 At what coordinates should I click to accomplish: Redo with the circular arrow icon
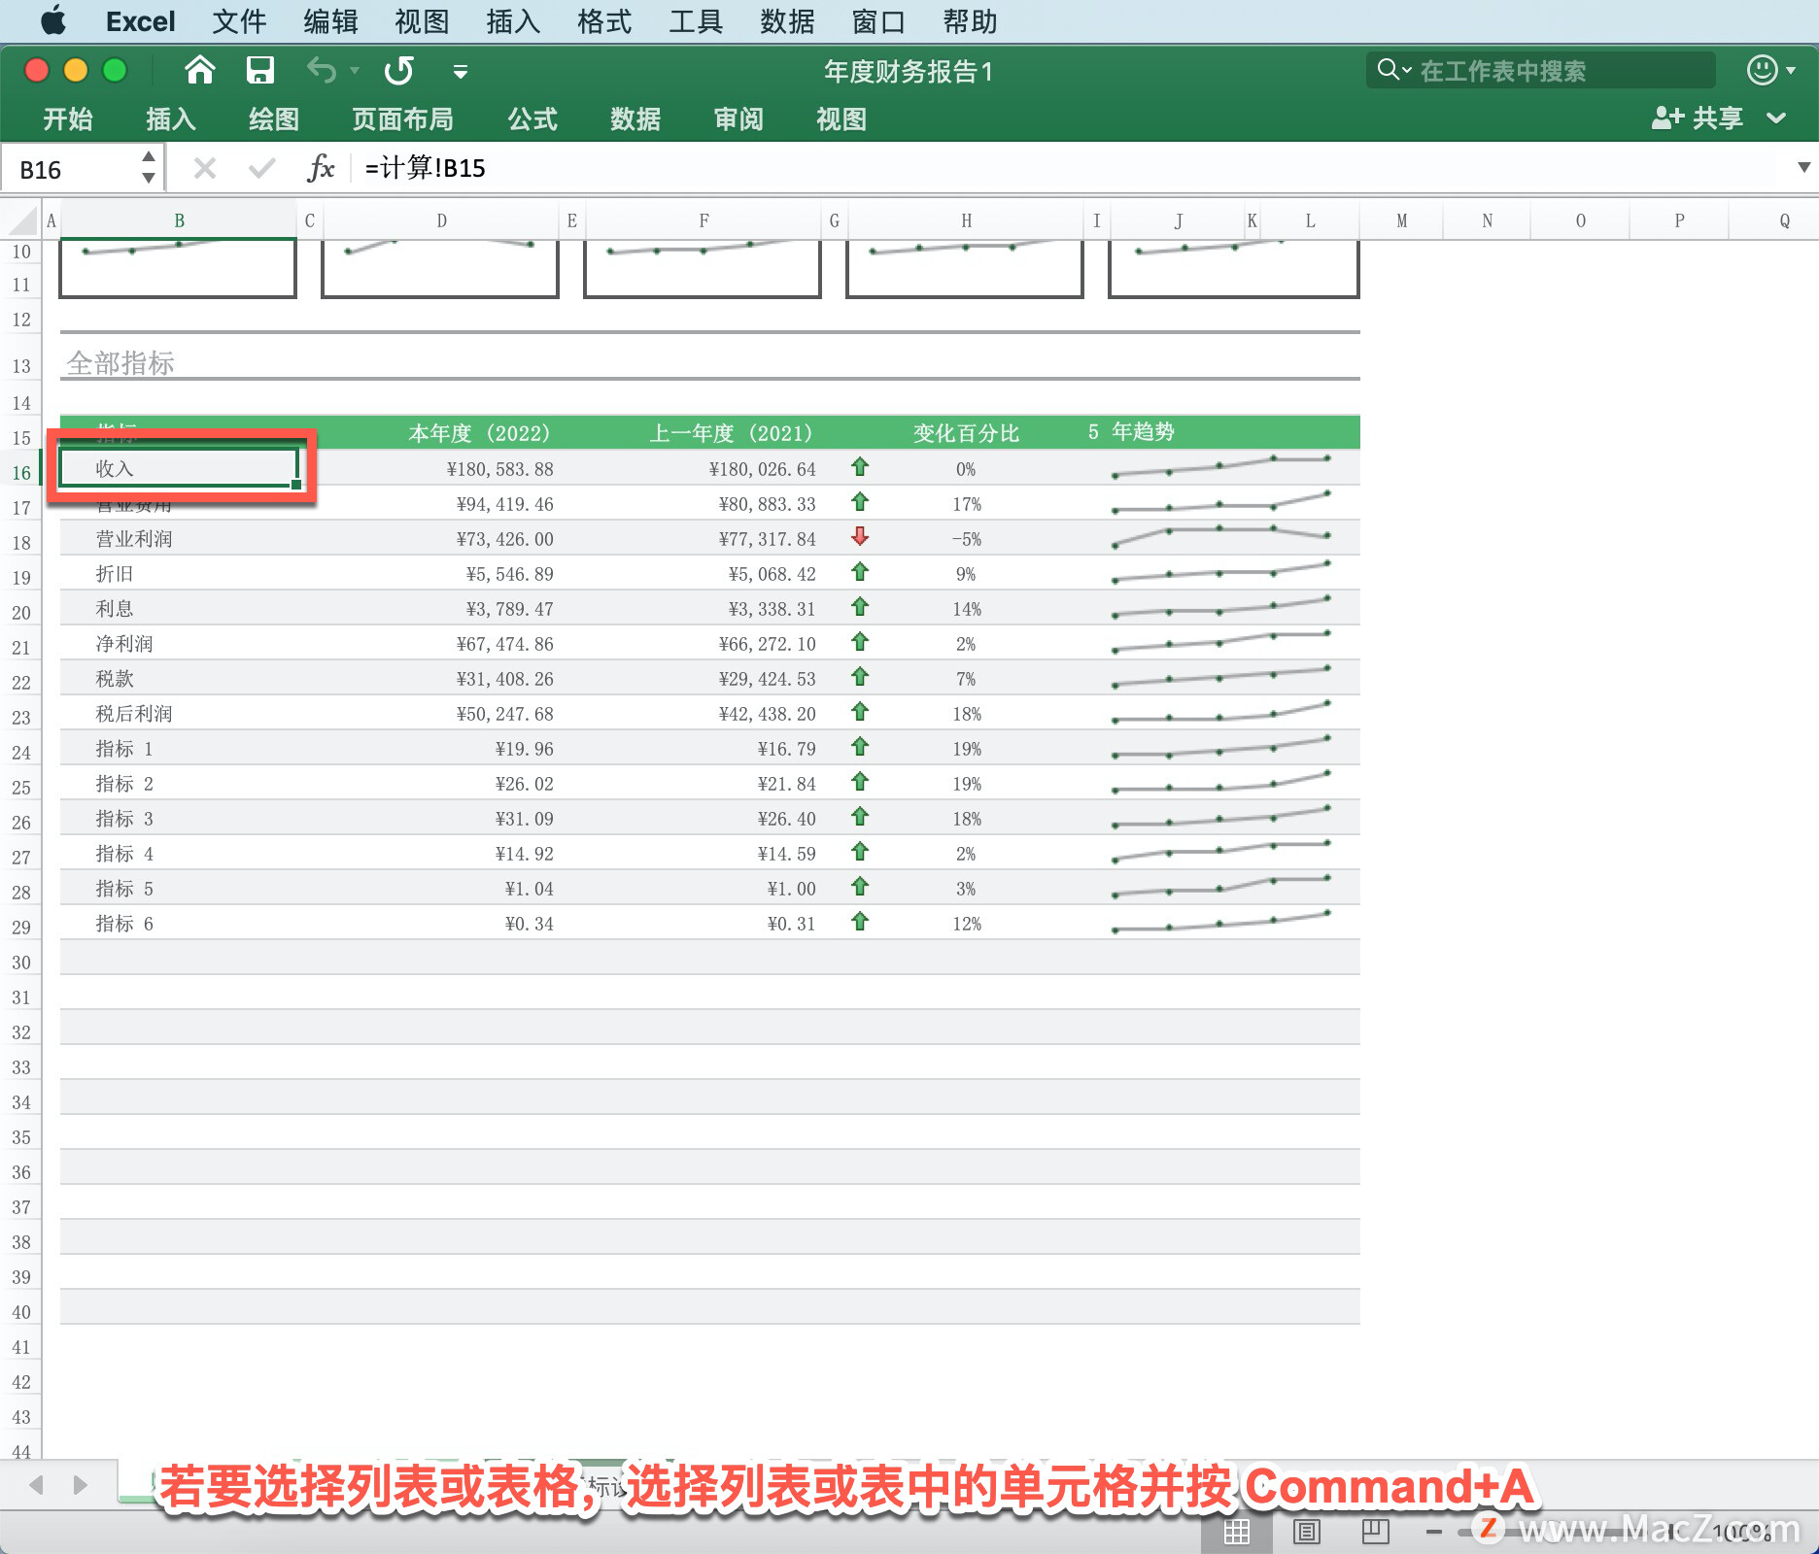pos(398,70)
